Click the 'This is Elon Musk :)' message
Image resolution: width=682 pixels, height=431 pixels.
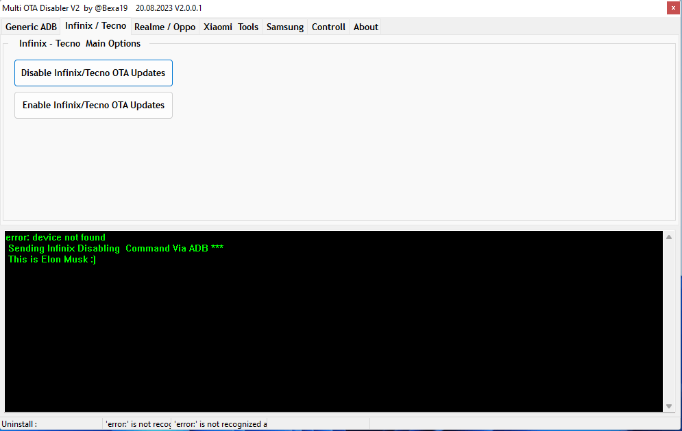pyautogui.click(x=51, y=259)
